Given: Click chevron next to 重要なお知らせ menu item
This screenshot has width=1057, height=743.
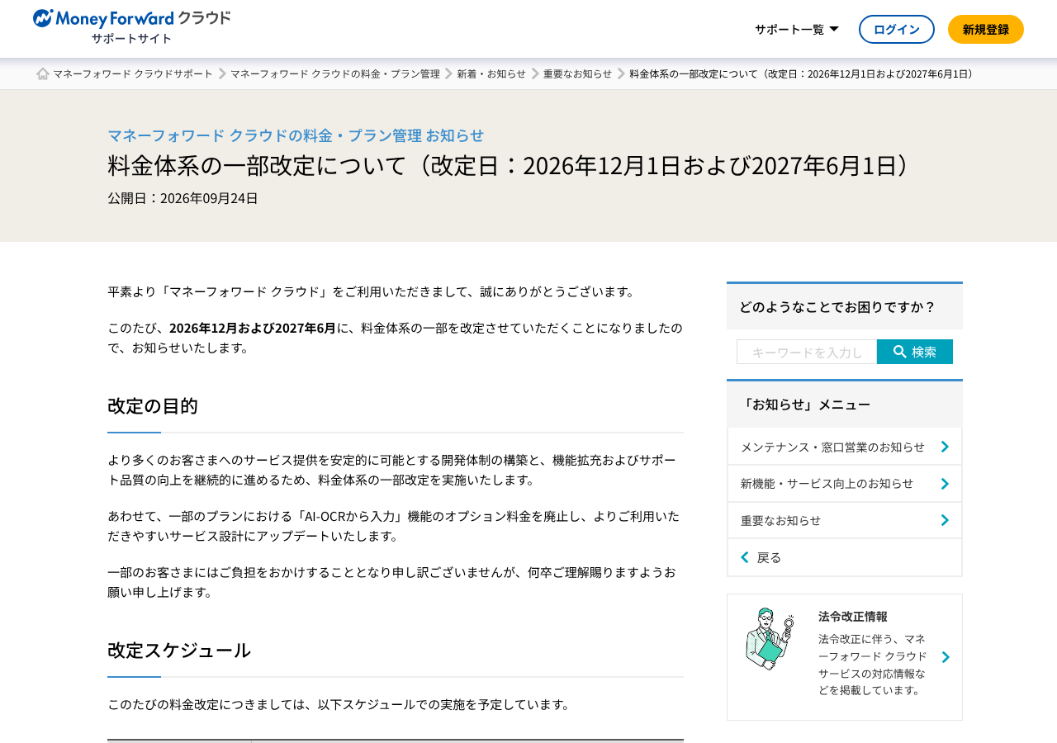Looking at the screenshot, I should click(945, 520).
